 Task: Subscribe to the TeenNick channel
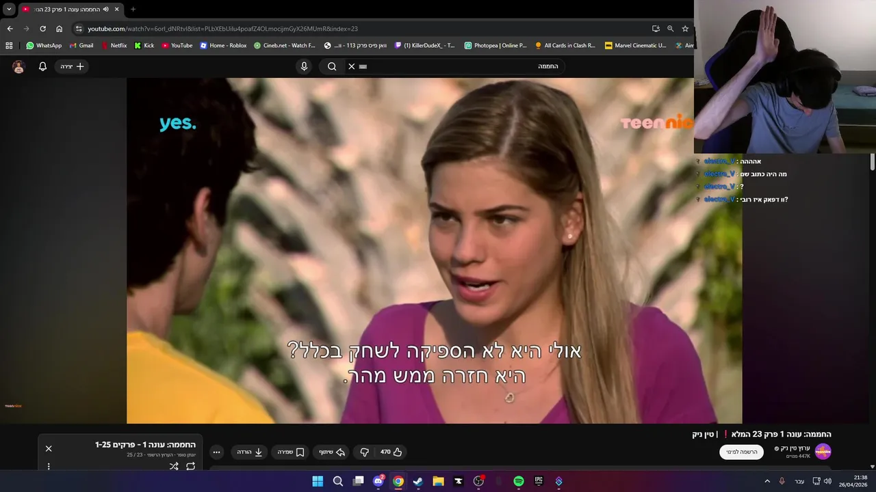(741, 452)
